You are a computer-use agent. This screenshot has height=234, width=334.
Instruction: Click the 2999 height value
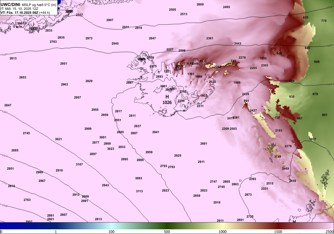click(x=88, y=129)
